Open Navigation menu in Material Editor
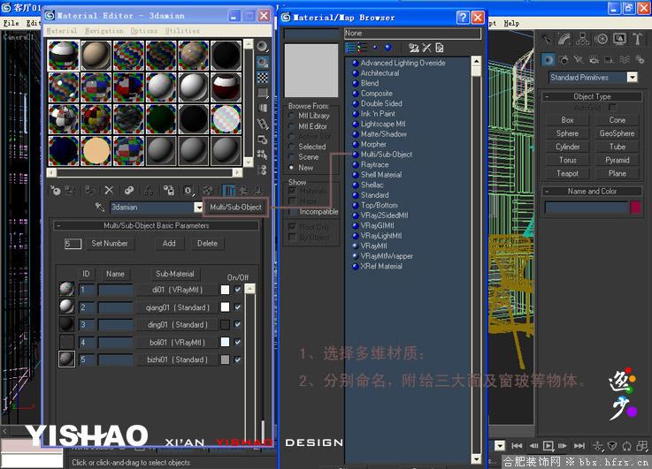Screen dimensions: 652x469 (x=104, y=31)
